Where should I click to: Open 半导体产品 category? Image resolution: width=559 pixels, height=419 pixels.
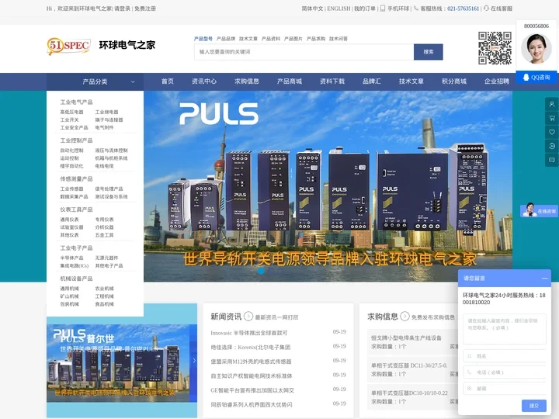(x=71, y=258)
